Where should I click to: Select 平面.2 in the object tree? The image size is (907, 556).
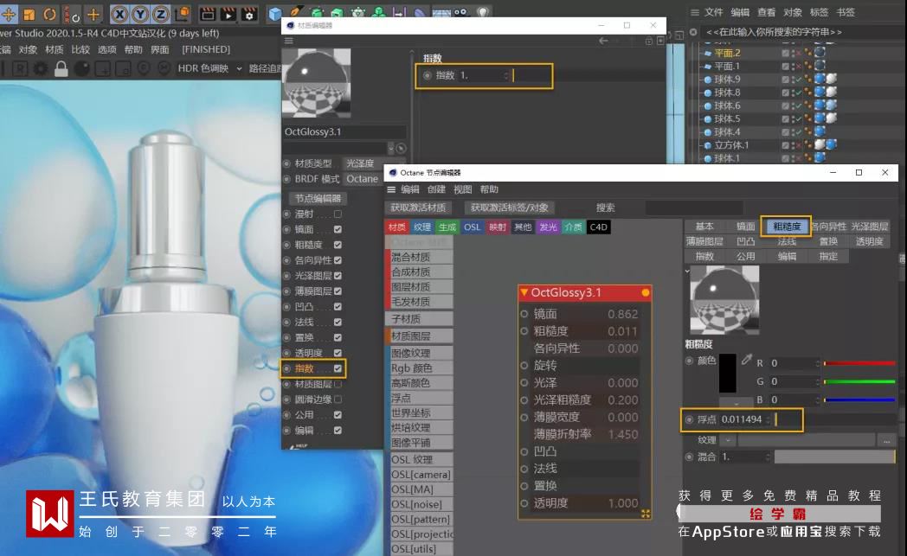pos(727,53)
